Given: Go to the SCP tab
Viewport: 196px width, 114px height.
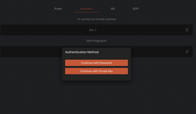Looking at the screenshot, I should pos(136,9).
